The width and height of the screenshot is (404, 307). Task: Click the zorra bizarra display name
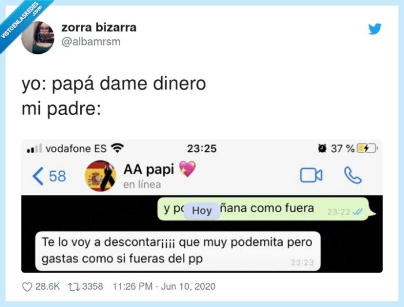tap(99, 27)
